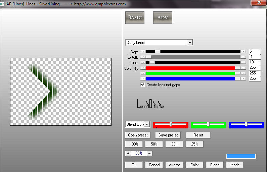Screen dimensions: 267x172
Task: Switch to the Basic tab
Action: point(135,17)
